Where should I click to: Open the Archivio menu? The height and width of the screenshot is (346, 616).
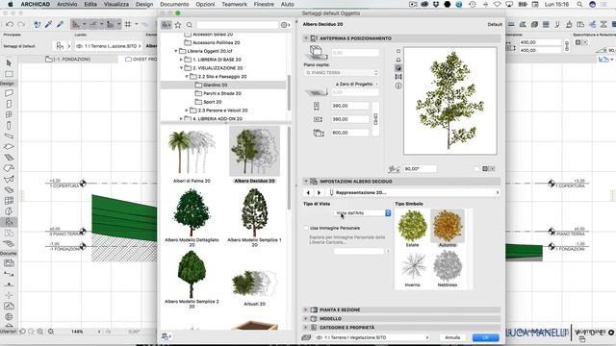coord(66,4)
